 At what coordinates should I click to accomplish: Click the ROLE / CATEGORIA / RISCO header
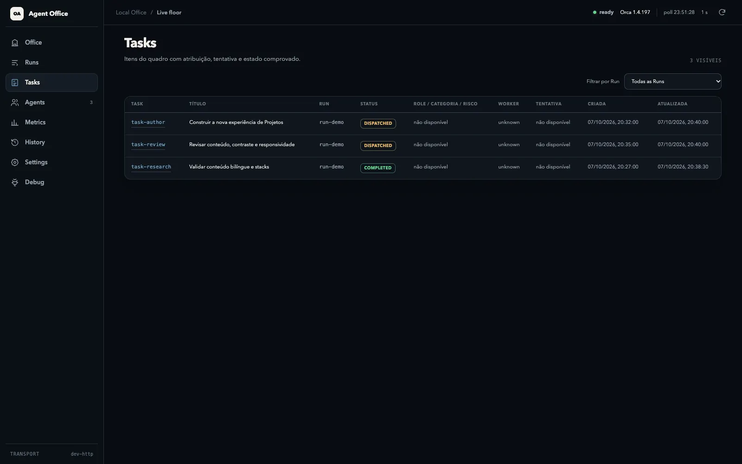click(445, 104)
